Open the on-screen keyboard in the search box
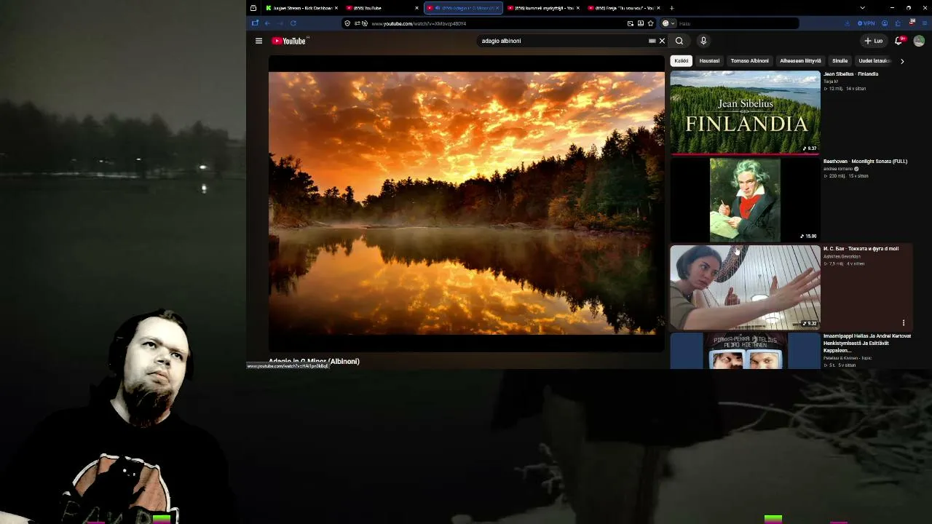Viewport: 932px width, 524px height. coord(652,41)
